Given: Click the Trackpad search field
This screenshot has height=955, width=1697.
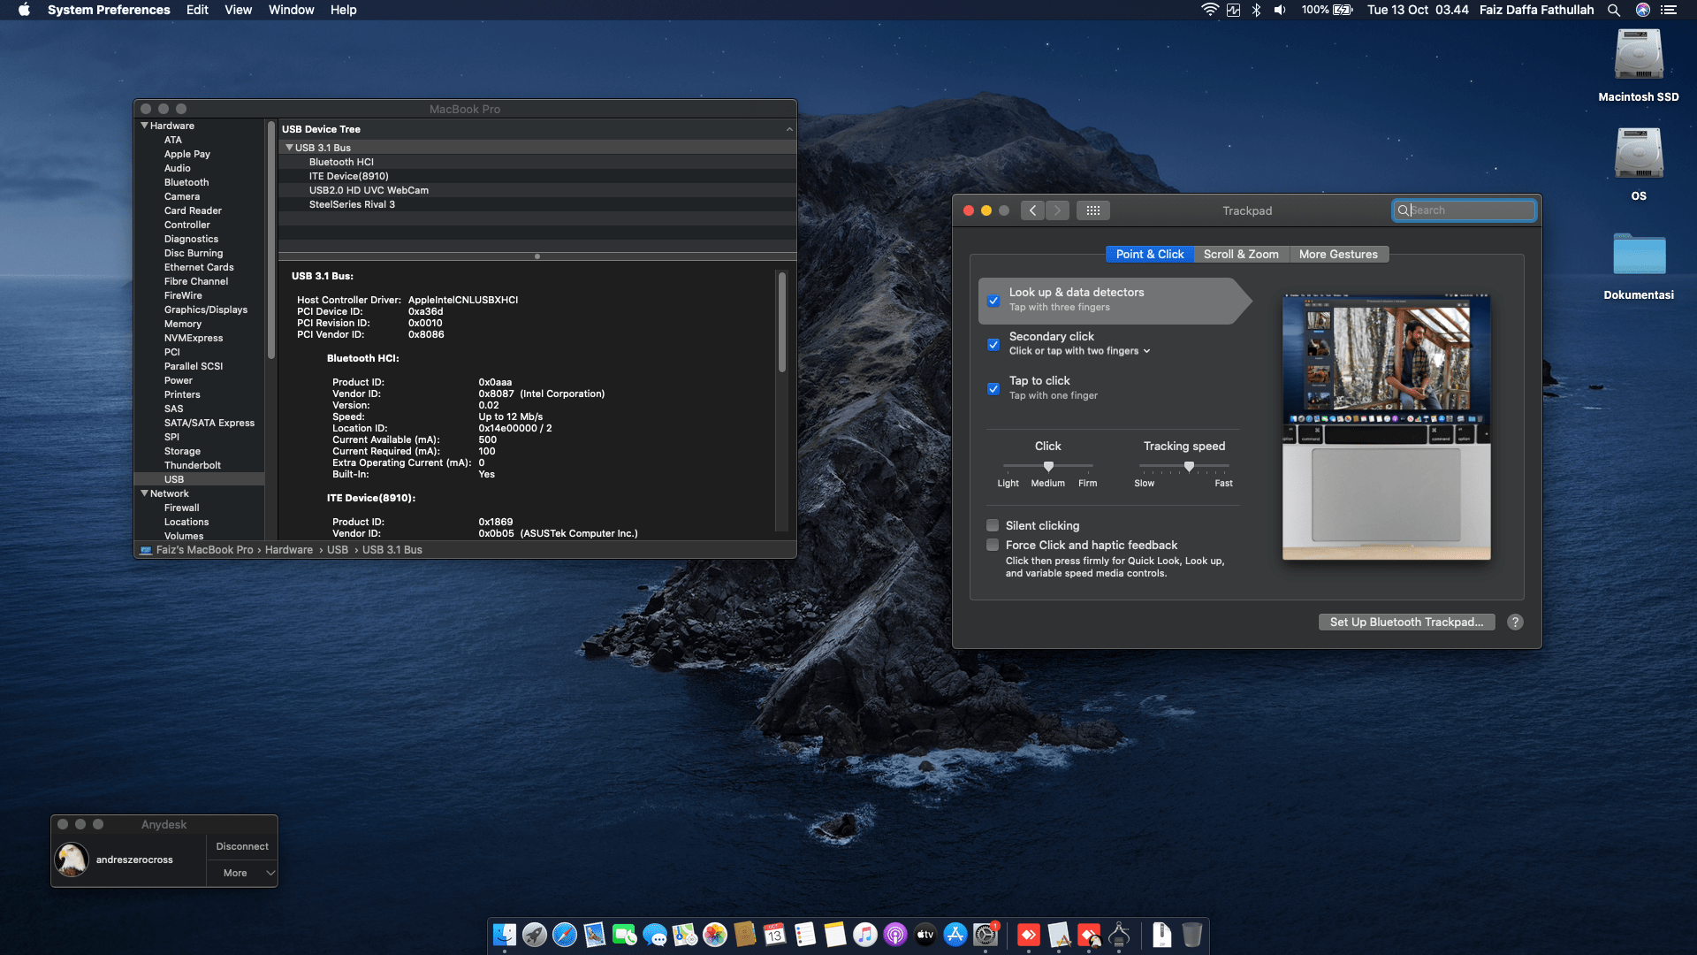Looking at the screenshot, I should [x=1464, y=210].
